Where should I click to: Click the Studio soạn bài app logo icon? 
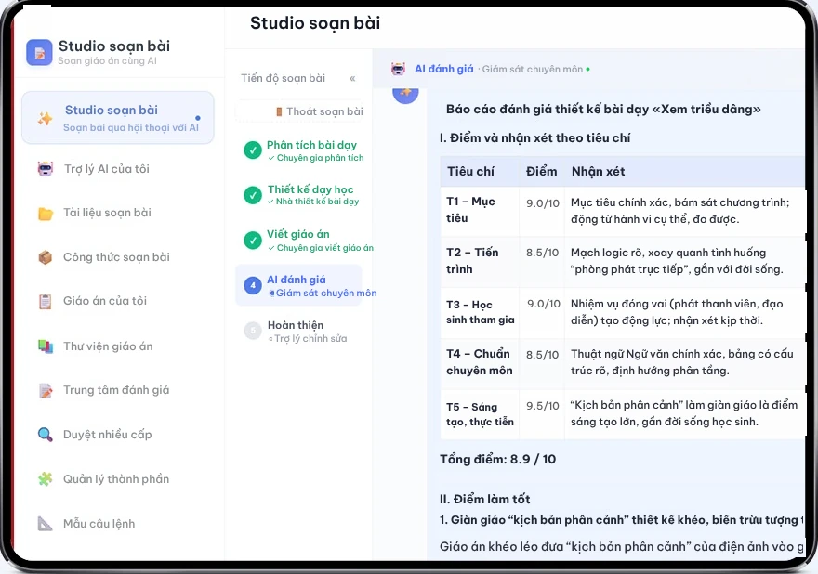39,53
